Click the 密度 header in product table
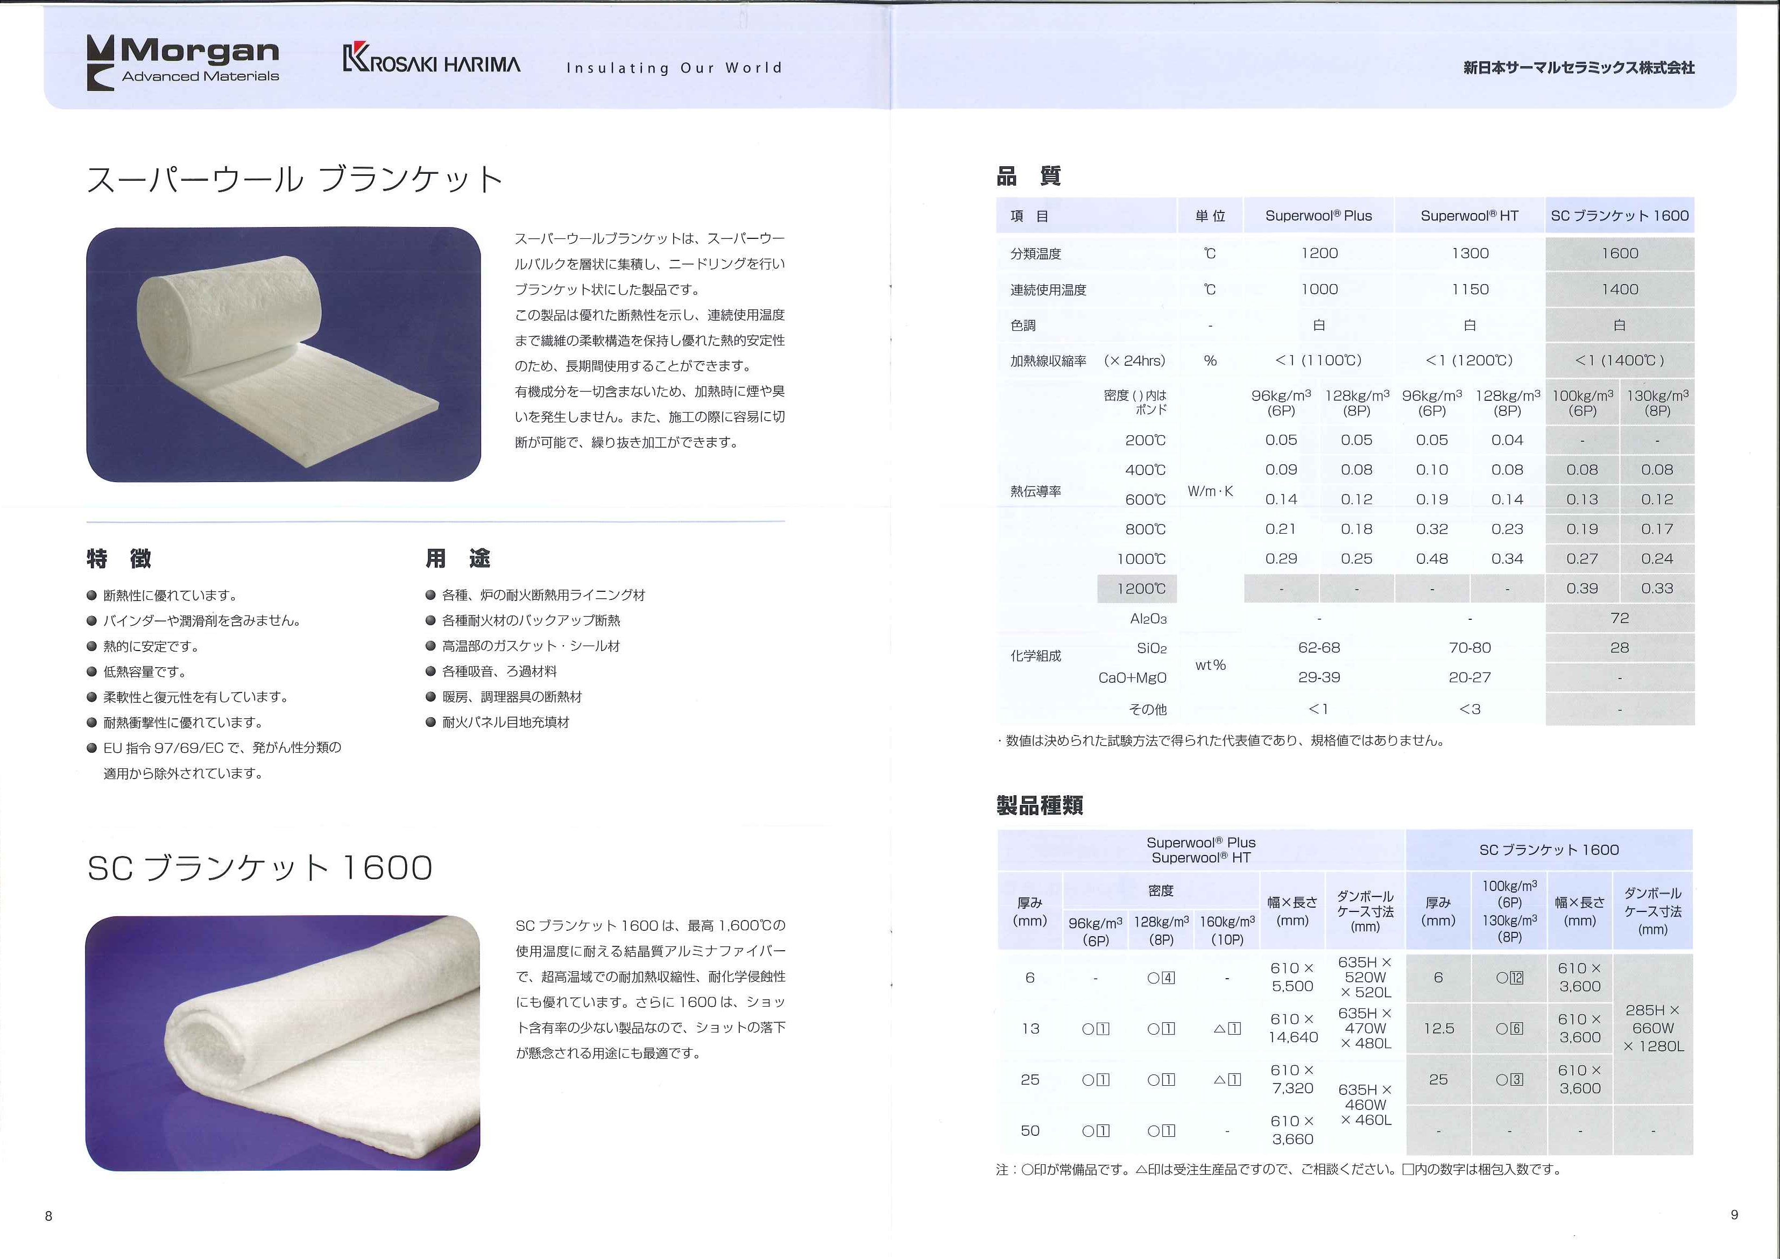 (x=1161, y=892)
